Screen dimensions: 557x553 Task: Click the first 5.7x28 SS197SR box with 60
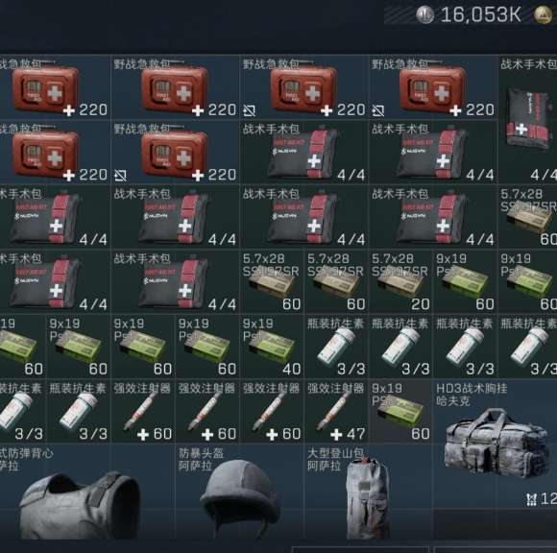272,281
